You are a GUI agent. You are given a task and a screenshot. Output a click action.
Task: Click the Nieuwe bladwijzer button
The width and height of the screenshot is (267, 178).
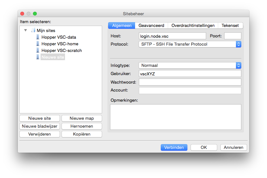[40, 126]
